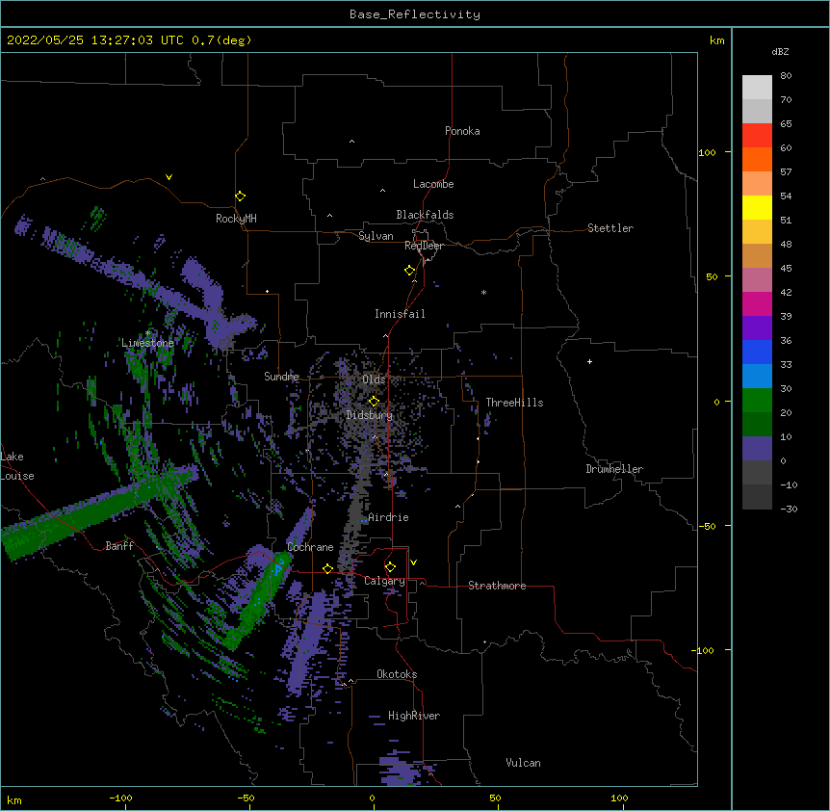Select the 80 dBZ white color swatch

coord(757,88)
